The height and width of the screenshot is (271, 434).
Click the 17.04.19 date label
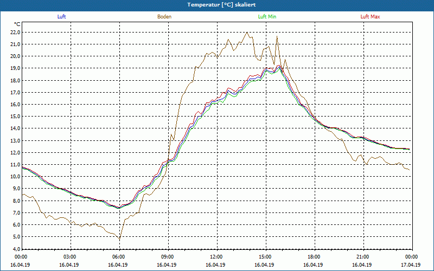point(411,264)
